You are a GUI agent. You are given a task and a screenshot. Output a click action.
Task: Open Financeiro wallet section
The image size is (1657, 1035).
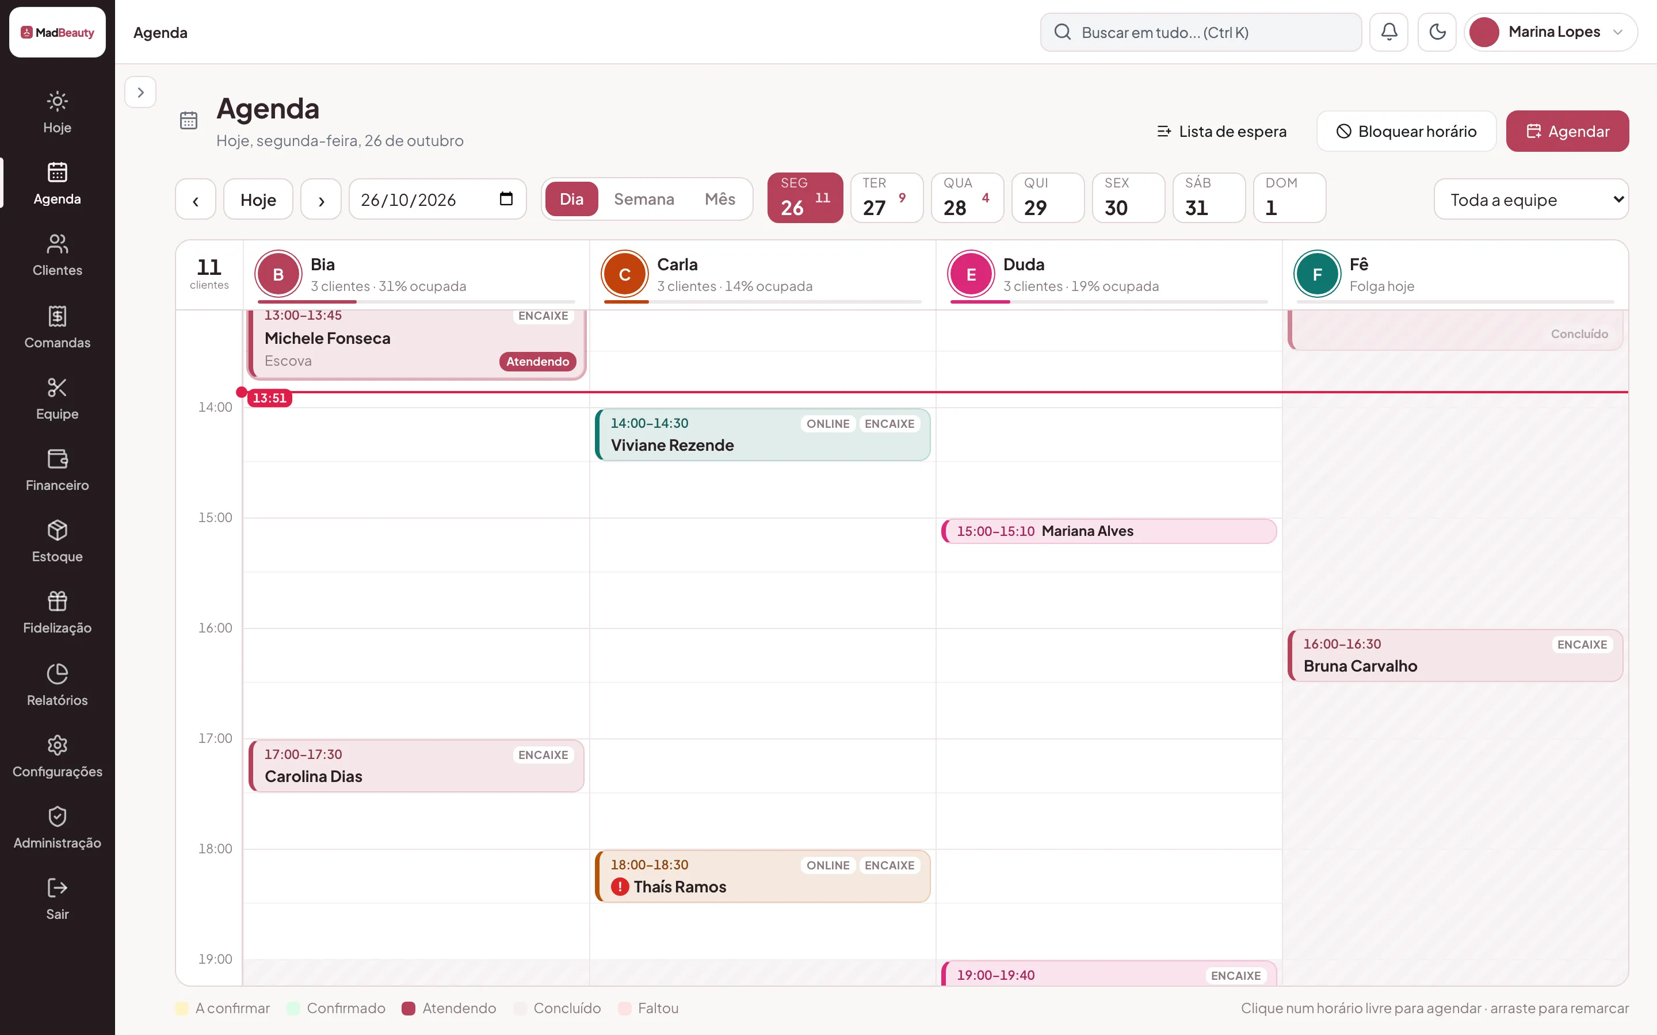(58, 470)
